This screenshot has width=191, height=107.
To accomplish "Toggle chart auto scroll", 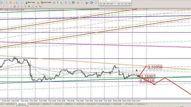I will point(78,2).
